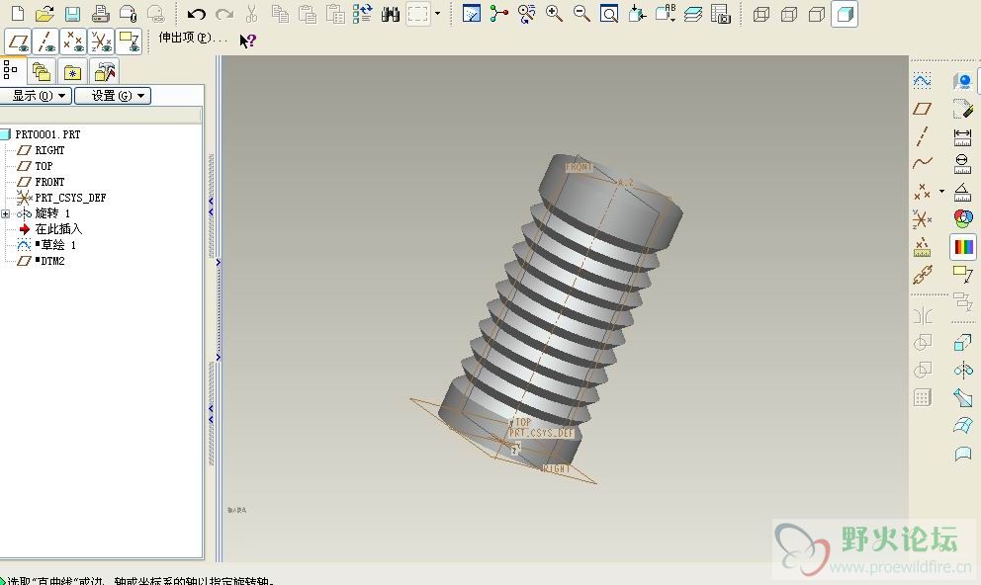Start the Boundary Blend tool
Viewport: 981px width, 585px height.
963,426
